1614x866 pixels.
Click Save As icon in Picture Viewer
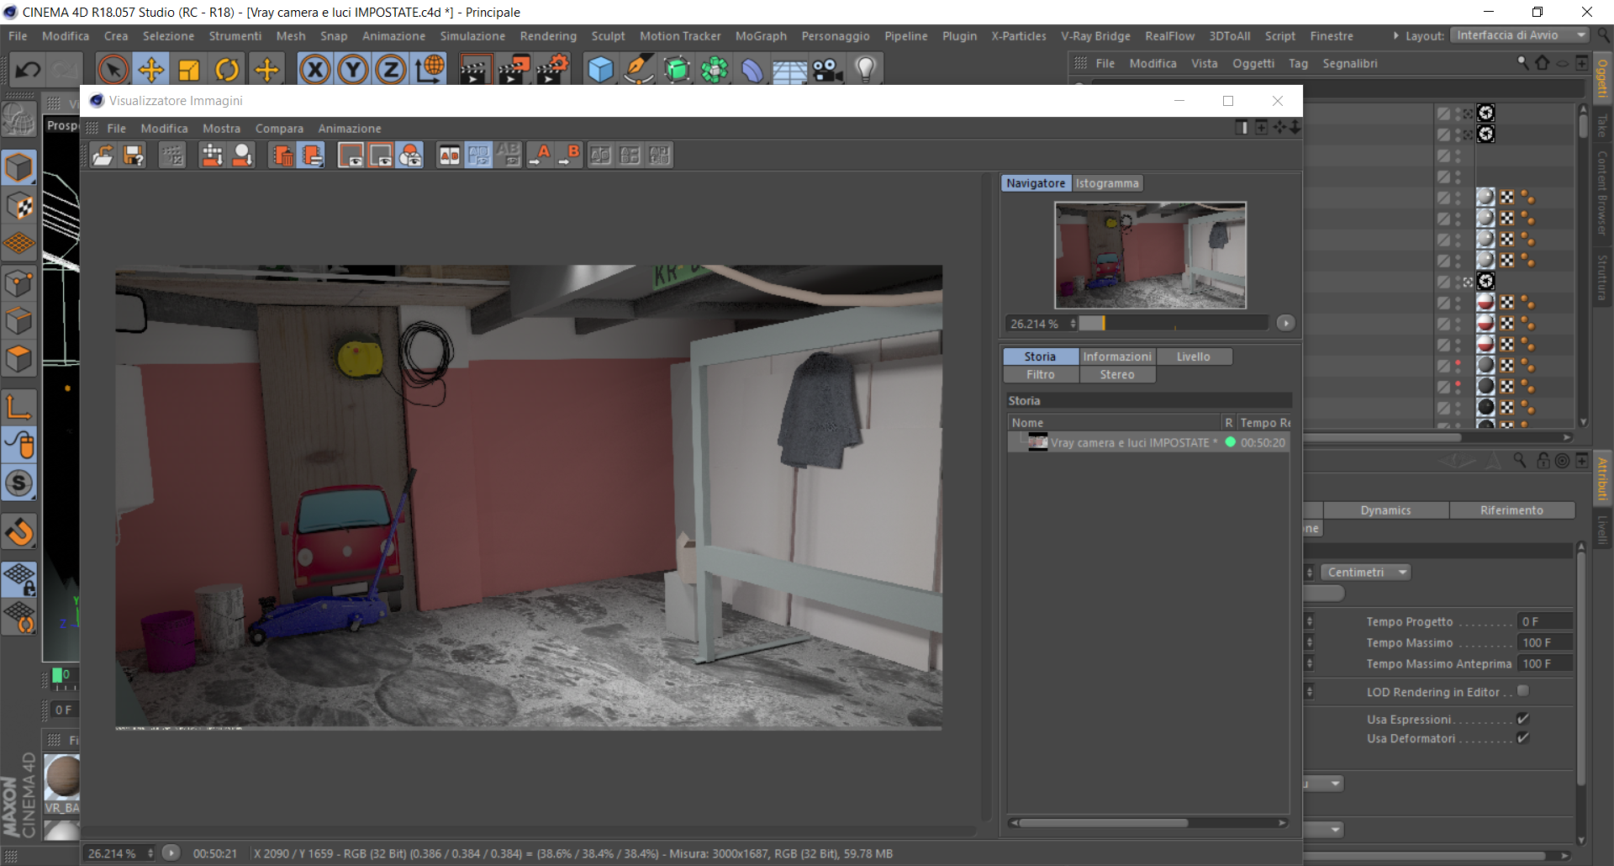[x=134, y=156]
